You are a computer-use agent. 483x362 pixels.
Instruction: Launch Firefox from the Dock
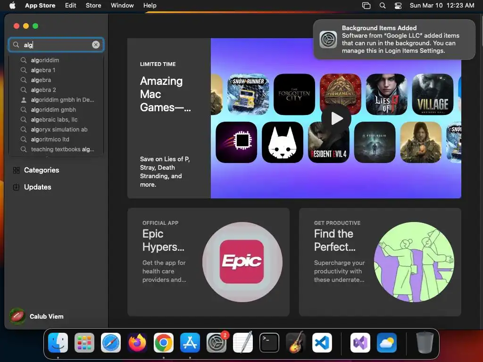point(137,343)
